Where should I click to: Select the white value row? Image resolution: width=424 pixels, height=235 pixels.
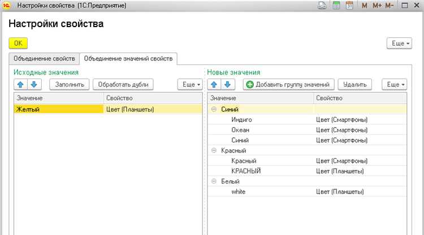pyautogui.click(x=307, y=192)
